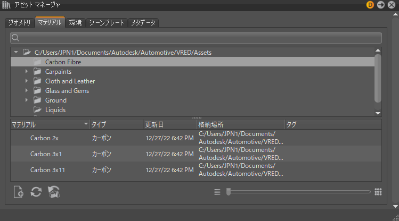Screen dimensions: 399x221
Task: Click the add new asset file icon
Action: (x=18, y=192)
